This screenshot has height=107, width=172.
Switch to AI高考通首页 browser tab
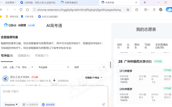tap(69, 2)
